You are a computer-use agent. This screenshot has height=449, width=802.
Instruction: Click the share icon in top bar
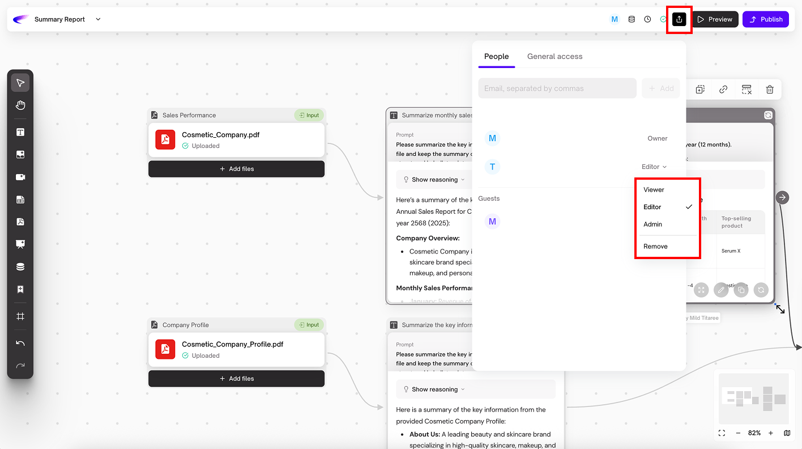(x=679, y=19)
